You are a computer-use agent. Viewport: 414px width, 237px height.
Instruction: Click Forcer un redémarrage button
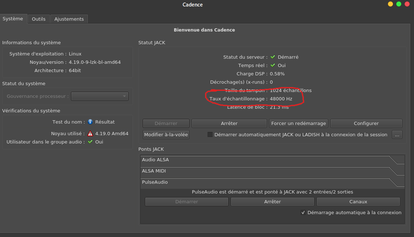pos(298,123)
